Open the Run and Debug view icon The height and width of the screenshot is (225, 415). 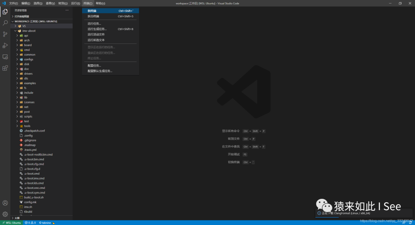tap(5, 46)
